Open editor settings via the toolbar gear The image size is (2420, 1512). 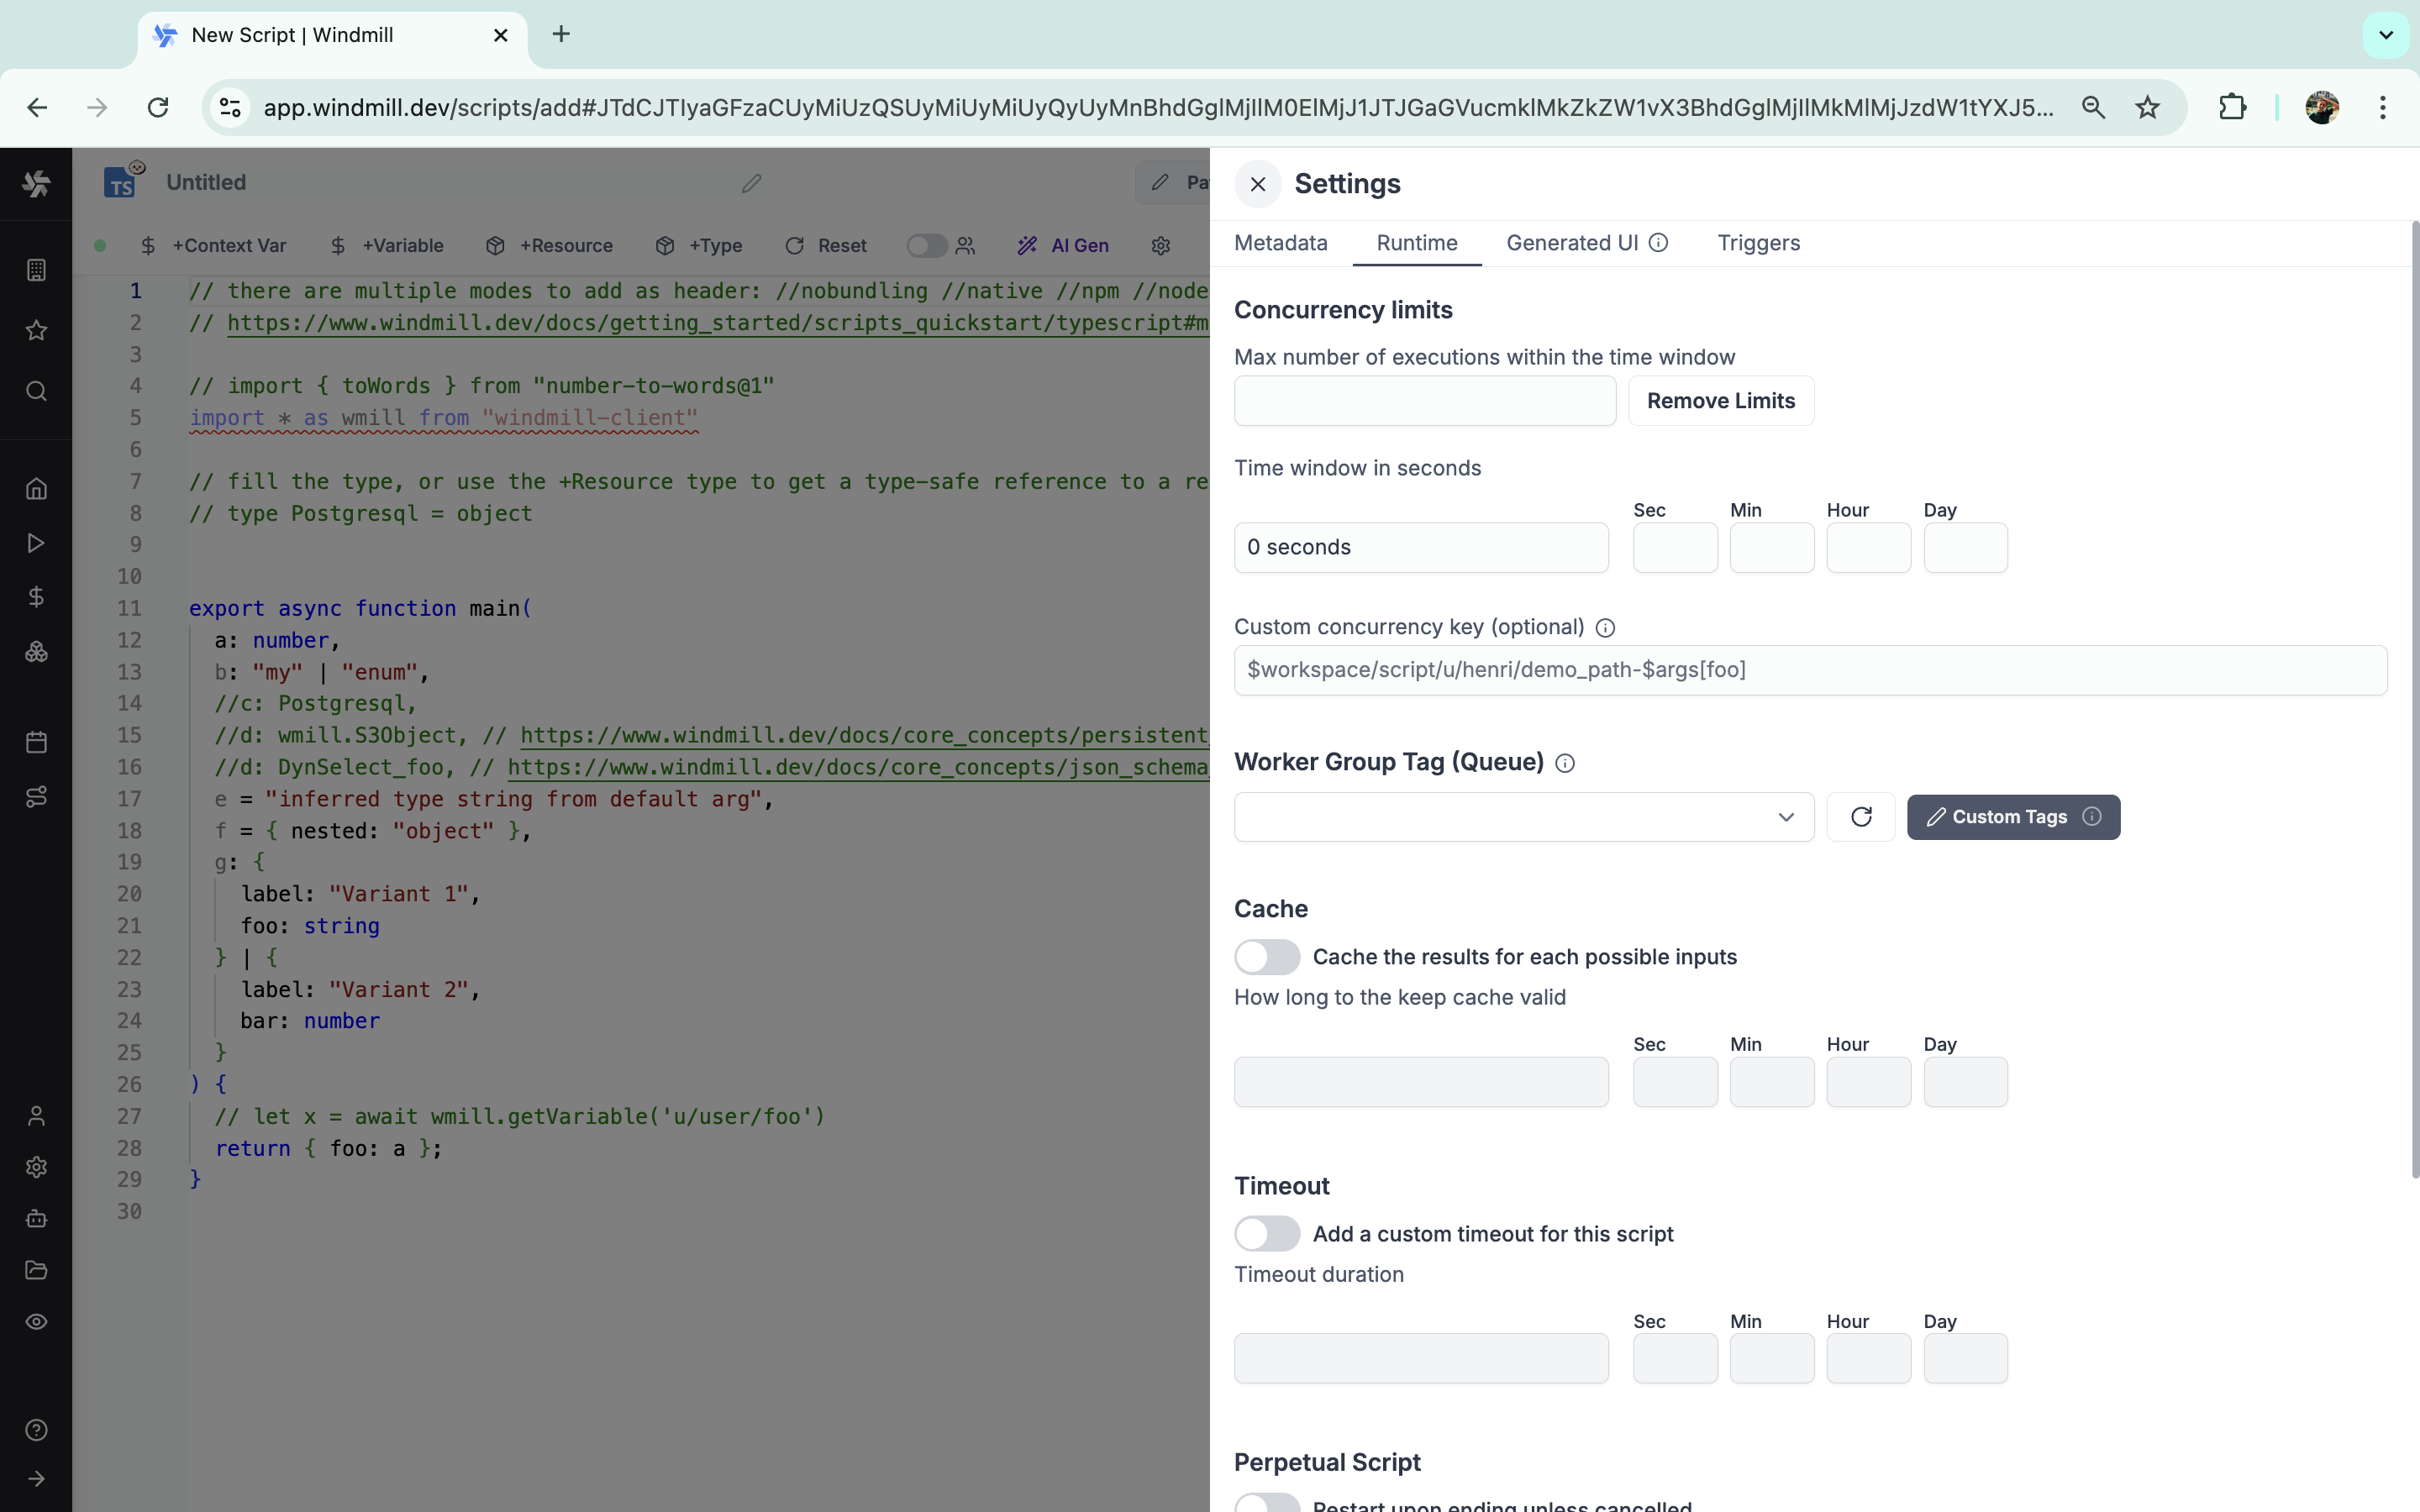point(1160,245)
